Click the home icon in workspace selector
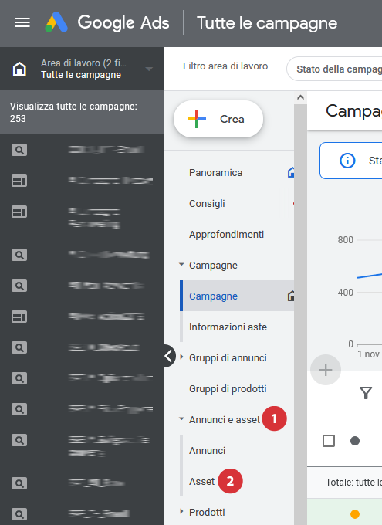This screenshot has width=382, height=525. click(19, 69)
